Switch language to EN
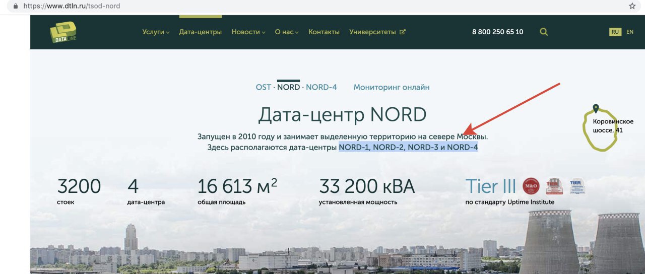 tap(630, 32)
